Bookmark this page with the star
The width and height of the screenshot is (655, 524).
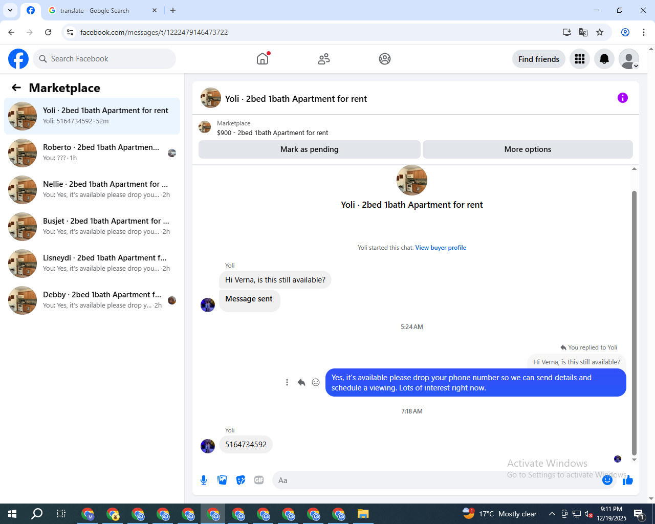pyautogui.click(x=600, y=32)
